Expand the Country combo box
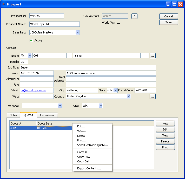Screen dimensions: 185x179 click(x=129, y=96)
